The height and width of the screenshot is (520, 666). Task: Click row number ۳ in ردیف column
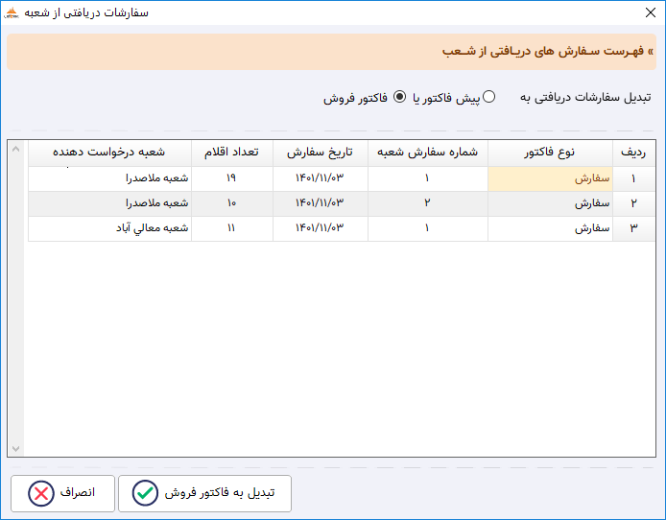[633, 228]
